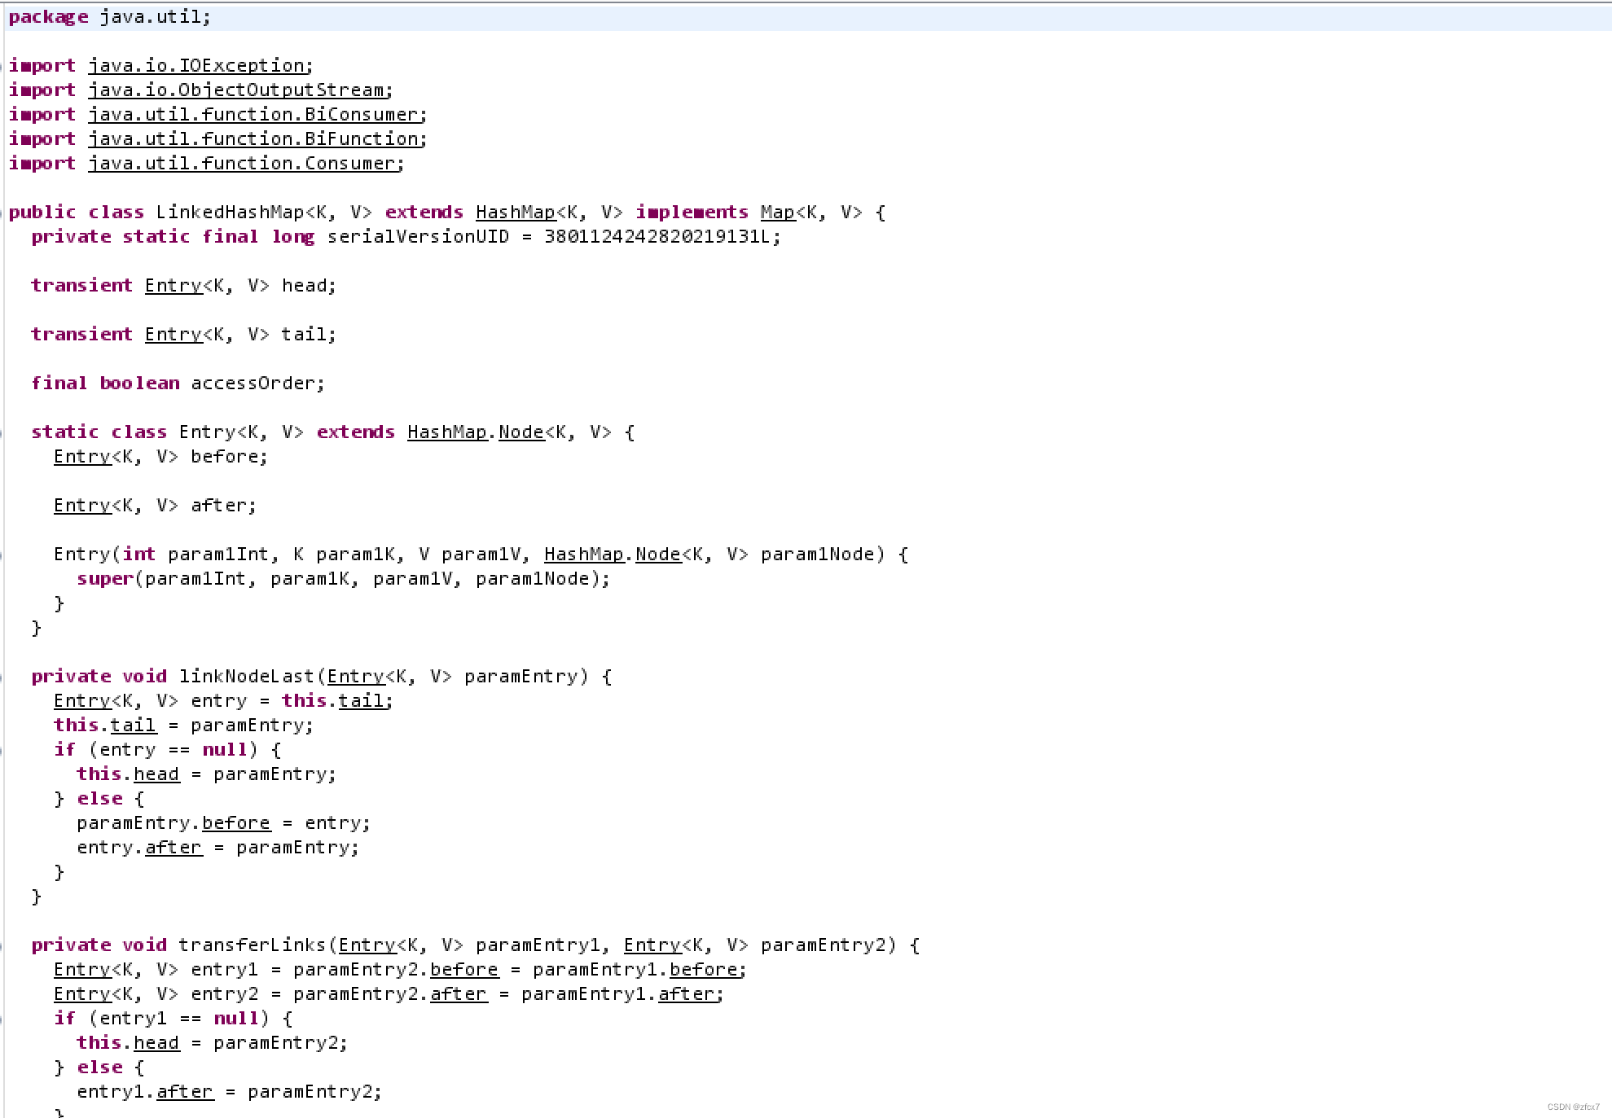Image resolution: width=1612 pixels, height=1118 pixels.
Task: Open Entry type link on head field
Action: tap(173, 285)
